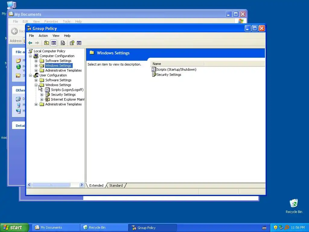Click left arrow of tree horizontal scrollbar
This screenshot has height=232, width=309.
[x=29, y=185]
